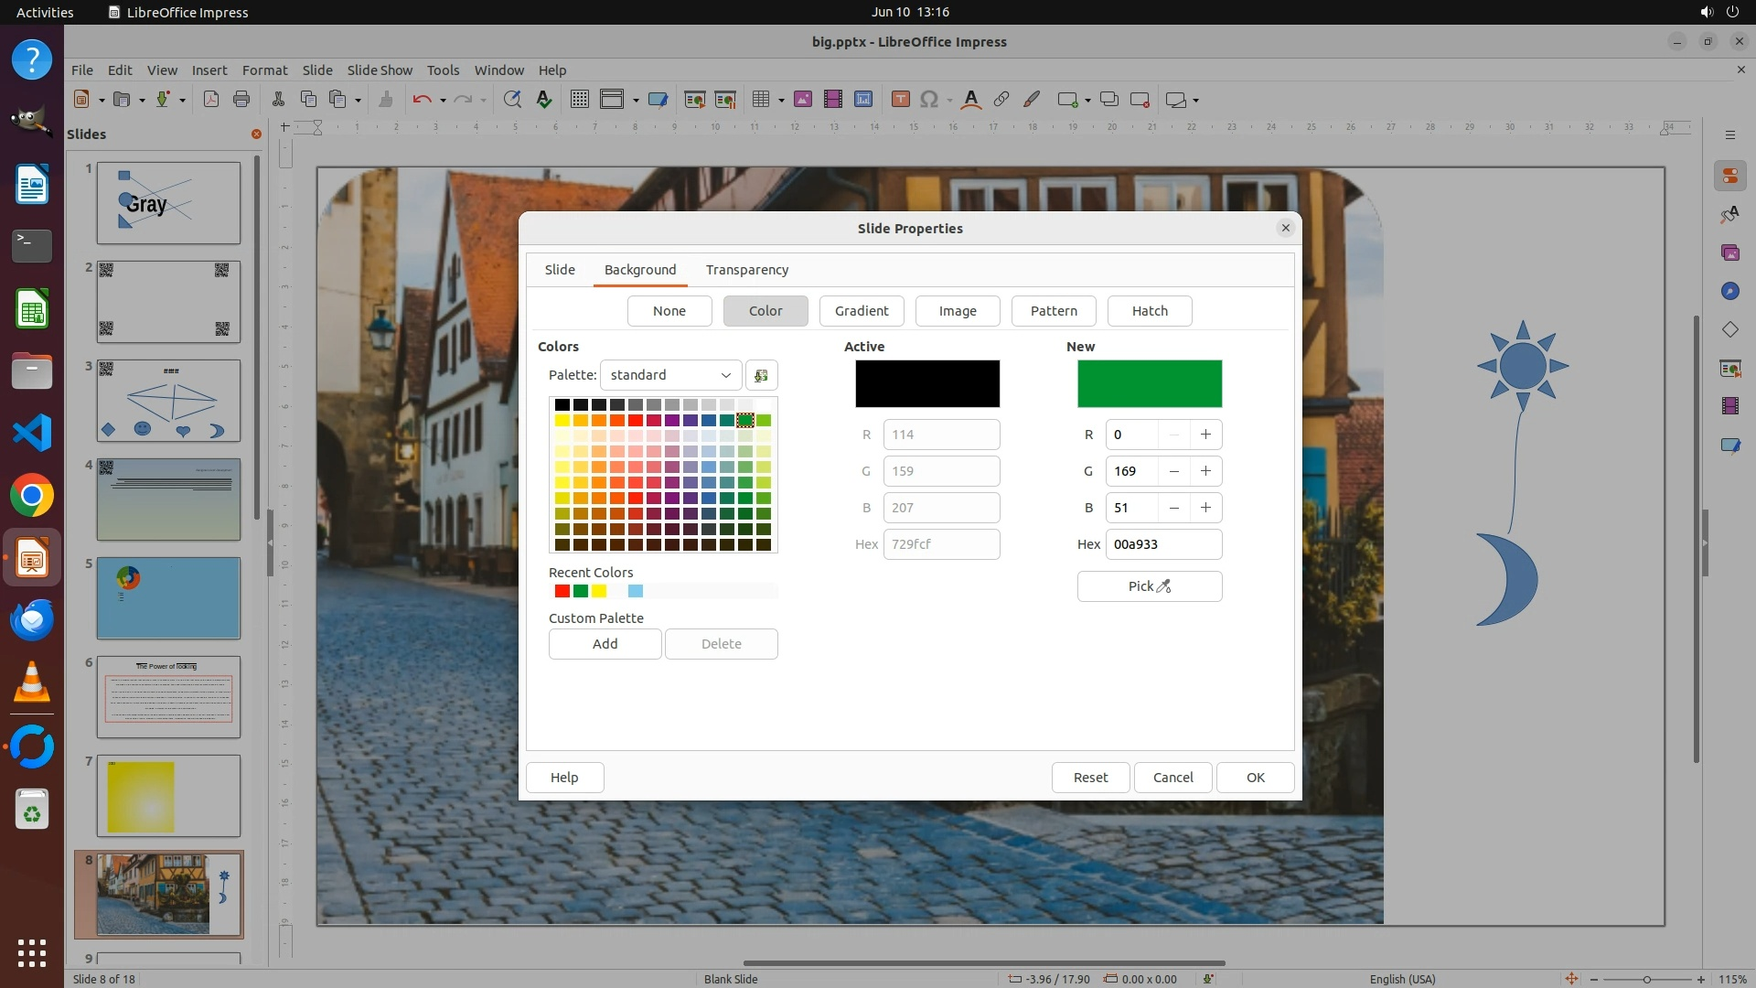
Task: Click the Pick eyedropper color button
Action: (x=1149, y=586)
